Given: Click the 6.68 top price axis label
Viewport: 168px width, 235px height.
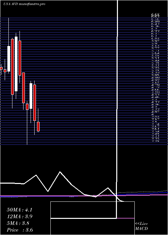Looking at the screenshot, I should point(155,14).
